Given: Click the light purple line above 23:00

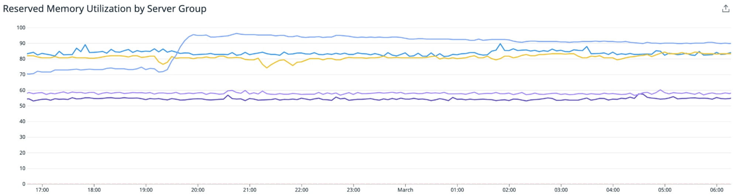Looking at the screenshot, I should pos(353,93).
